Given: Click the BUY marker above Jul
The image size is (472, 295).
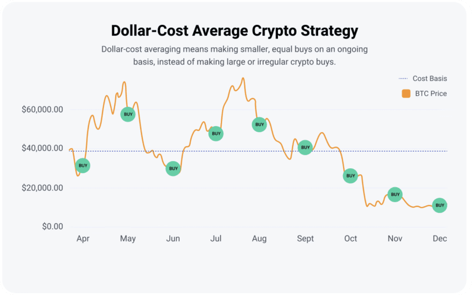Looking at the screenshot, I should 216,134.
